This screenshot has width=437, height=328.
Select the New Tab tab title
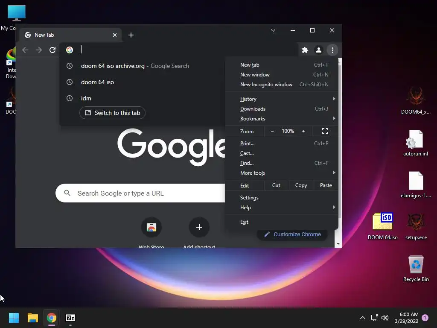pyautogui.click(x=44, y=35)
